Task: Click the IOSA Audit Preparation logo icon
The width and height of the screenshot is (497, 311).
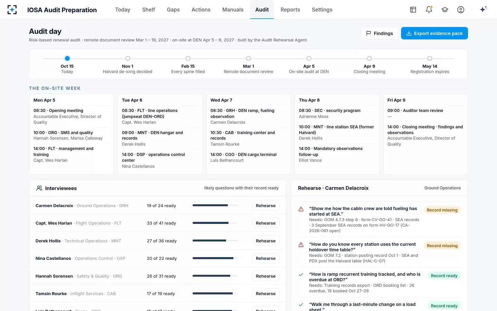Action: click(12, 10)
